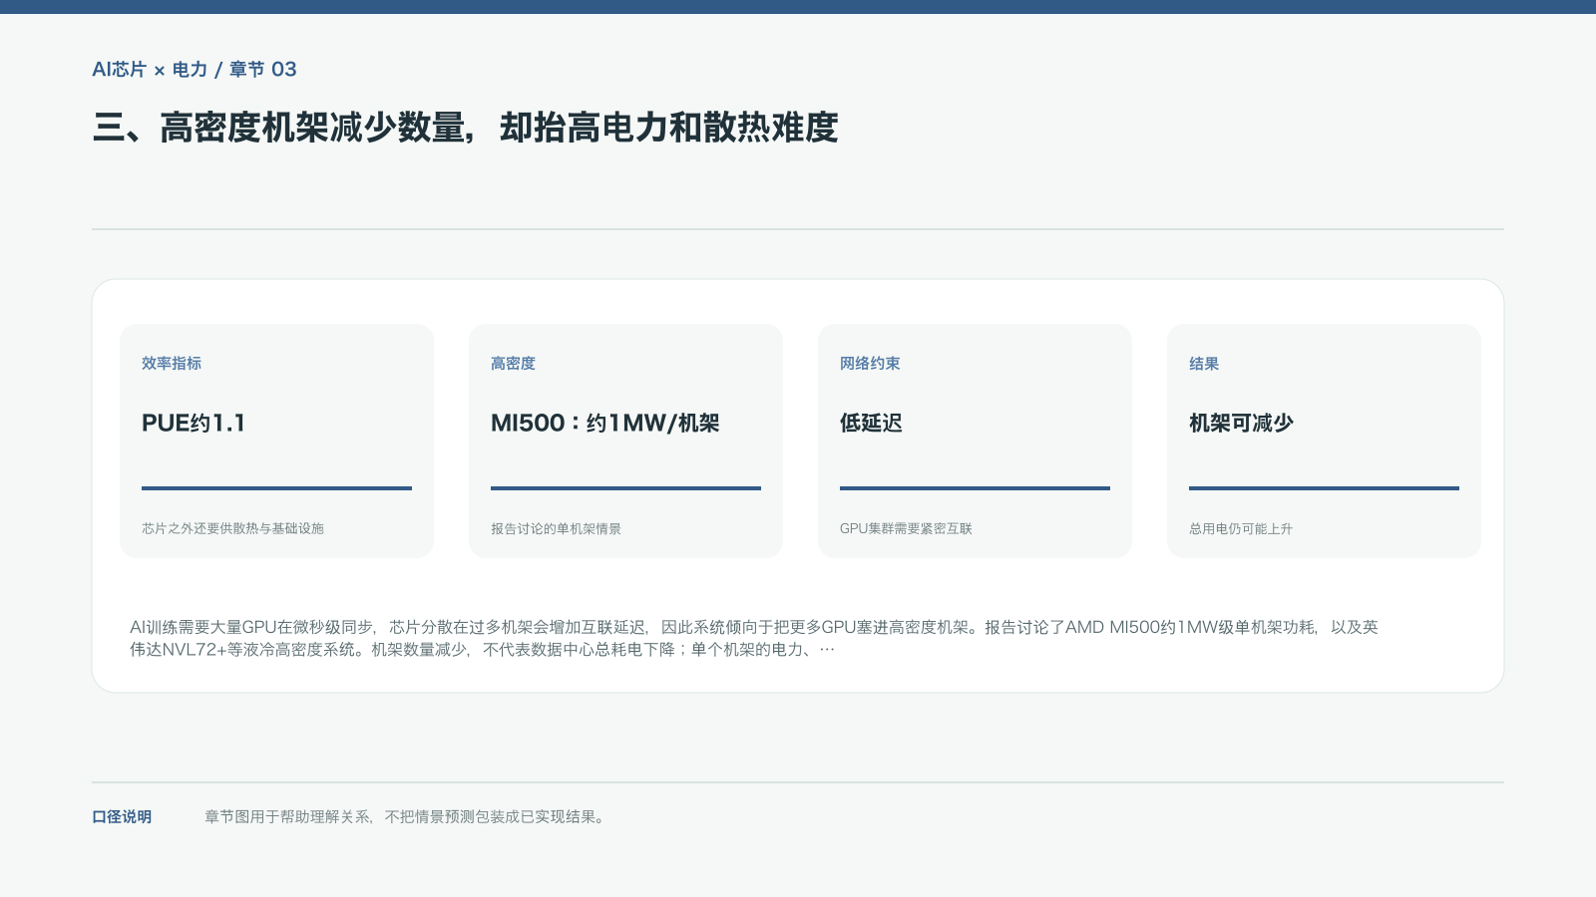Click the '效率指标' card label
1596x897 pixels.
point(172,364)
